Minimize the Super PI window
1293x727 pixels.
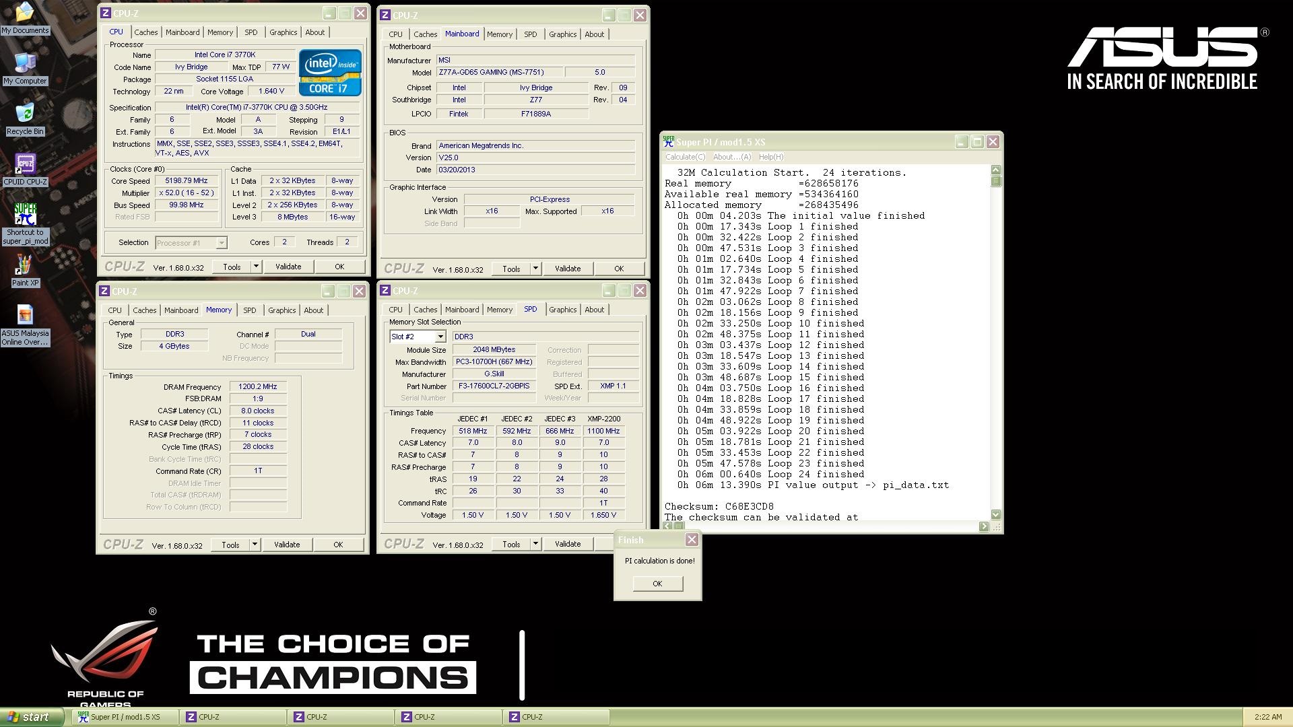tap(962, 141)
